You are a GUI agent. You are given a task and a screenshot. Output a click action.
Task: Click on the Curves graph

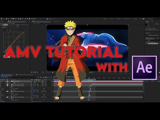coord(14,42)
